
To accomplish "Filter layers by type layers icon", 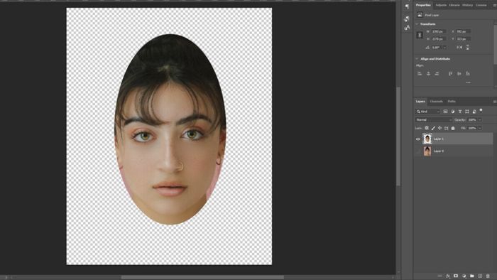I will (460, 112).
